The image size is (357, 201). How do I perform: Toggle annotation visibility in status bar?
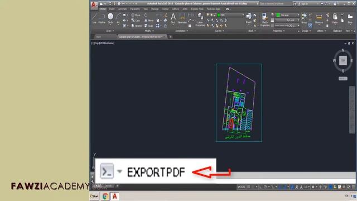pyautogui.click(x=297, y=187)
